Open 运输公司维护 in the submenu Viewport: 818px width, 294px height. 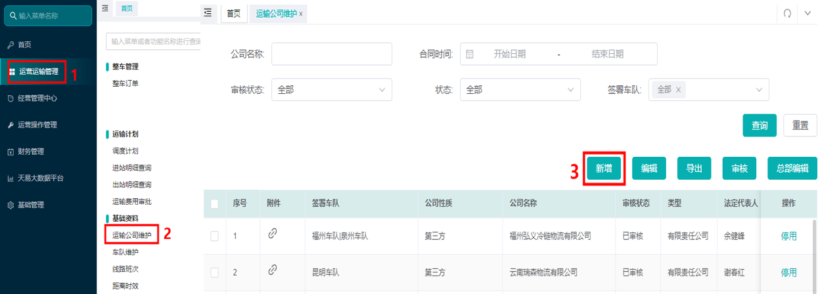coord(131,235)
